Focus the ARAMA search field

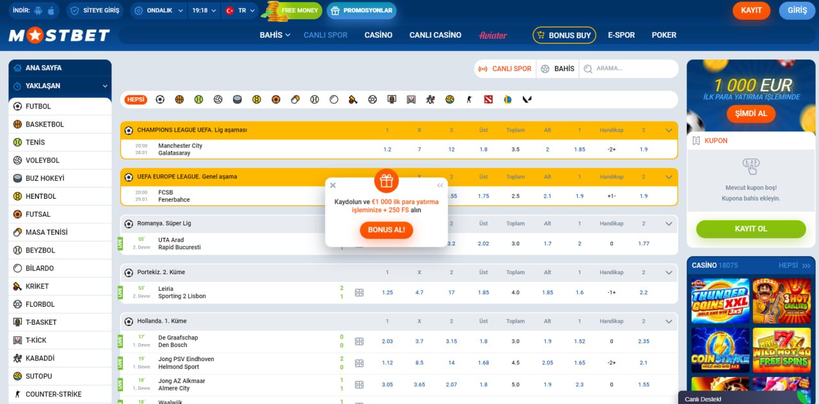pyautogui.click(x=629, y=68)
